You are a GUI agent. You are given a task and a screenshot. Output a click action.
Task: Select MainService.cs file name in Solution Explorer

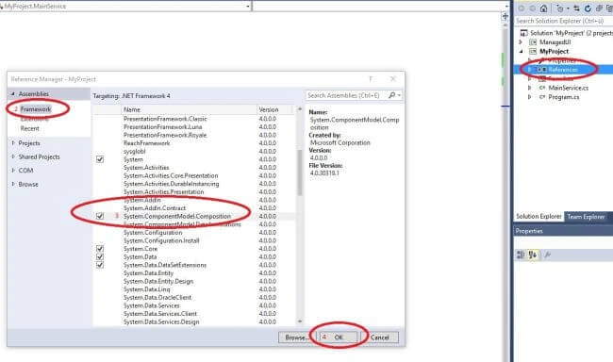568,88
